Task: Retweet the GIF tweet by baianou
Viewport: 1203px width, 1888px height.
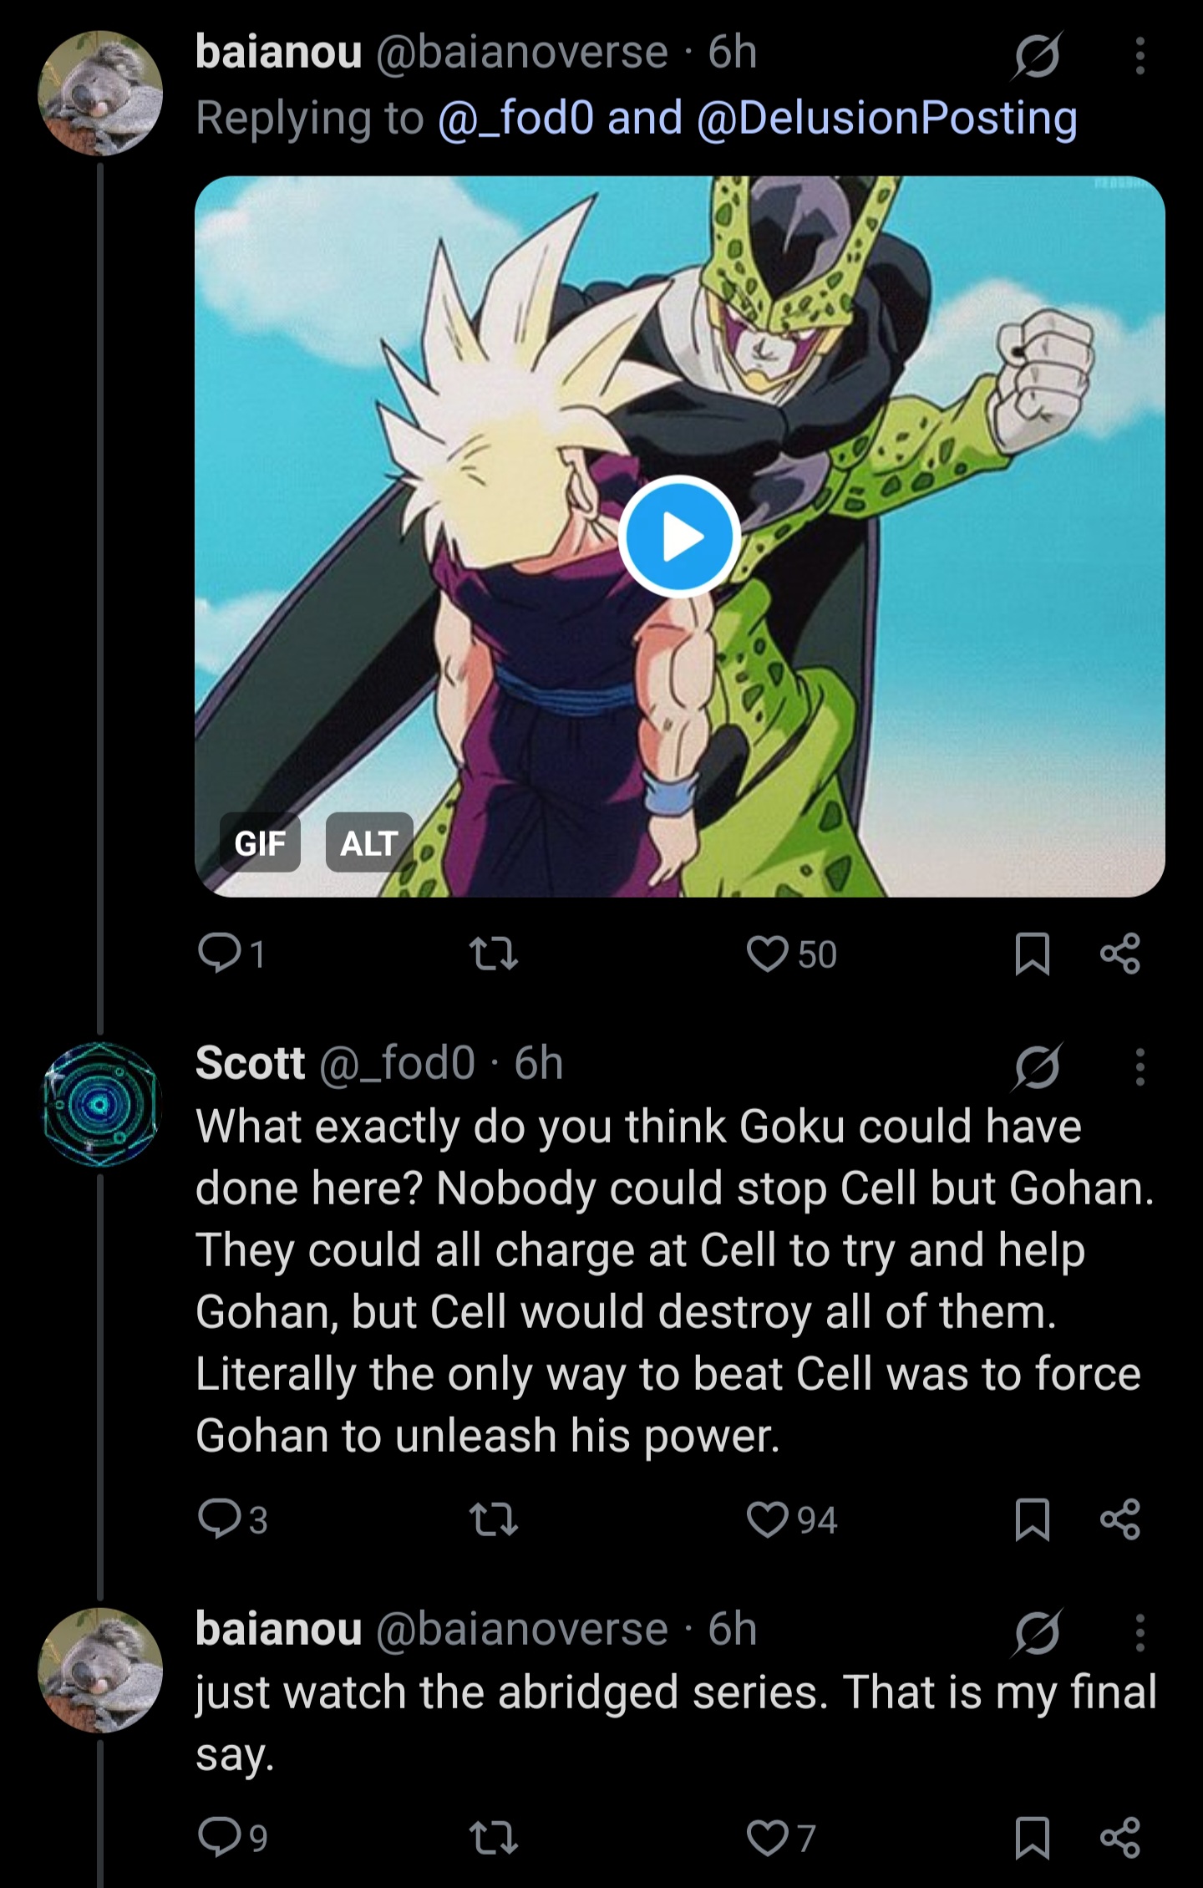Action: coord(493,954)
